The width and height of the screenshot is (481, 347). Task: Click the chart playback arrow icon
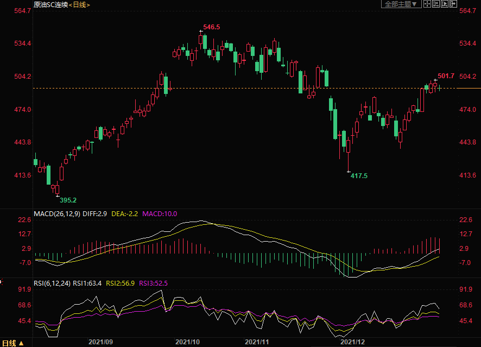pos(444,4)
